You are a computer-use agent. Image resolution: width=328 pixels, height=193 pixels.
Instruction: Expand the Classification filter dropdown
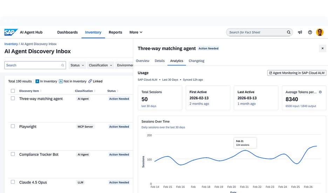[x=101, y=65]
